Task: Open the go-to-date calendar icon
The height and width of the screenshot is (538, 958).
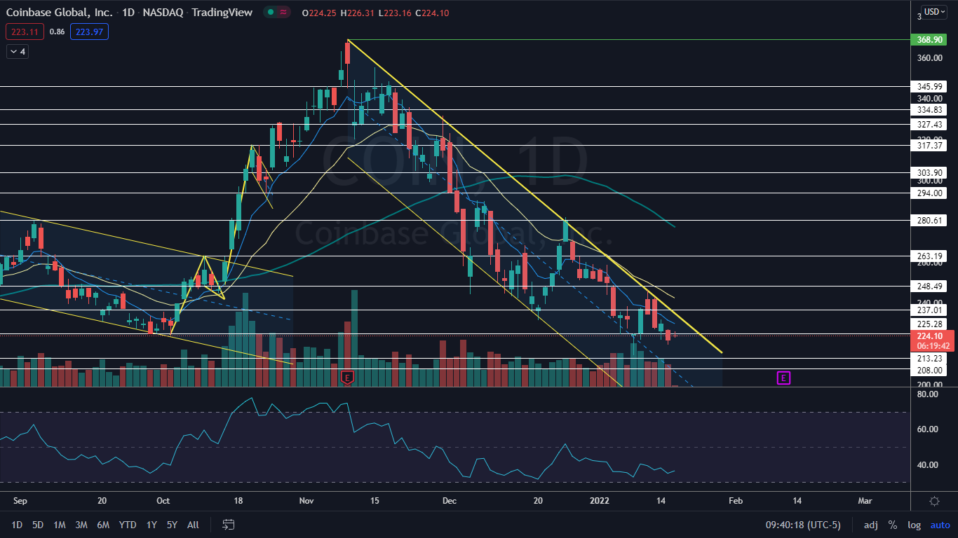Action: pyautogui.click(x=228, y=524)
